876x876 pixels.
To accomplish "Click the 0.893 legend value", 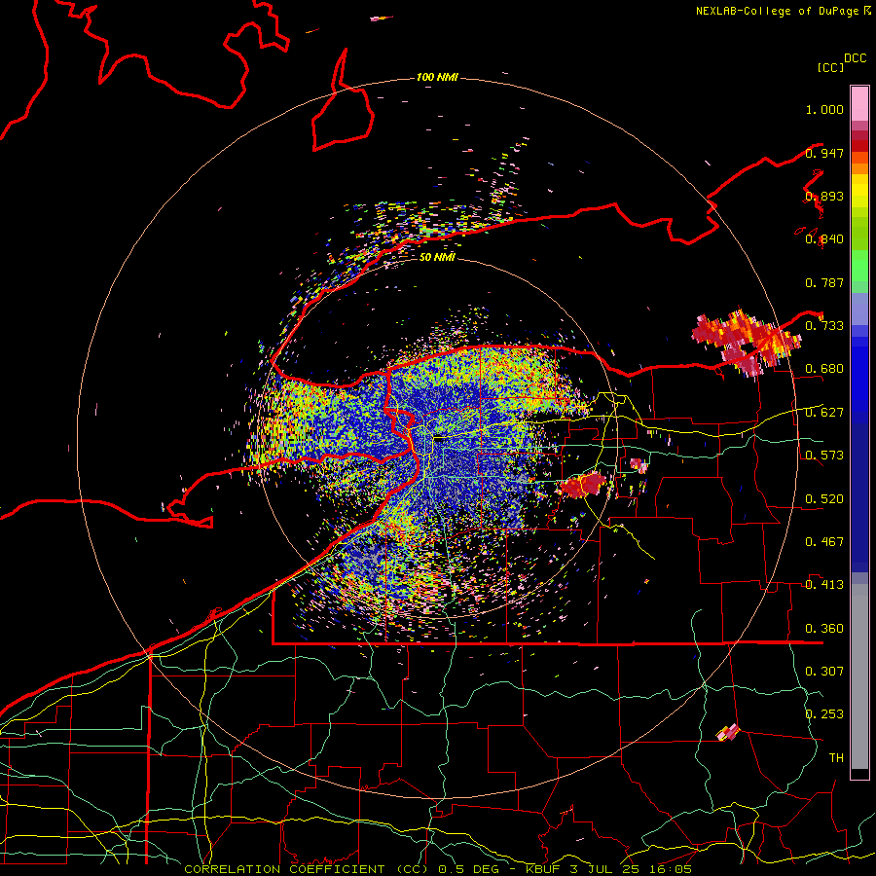I will [824, 196].
